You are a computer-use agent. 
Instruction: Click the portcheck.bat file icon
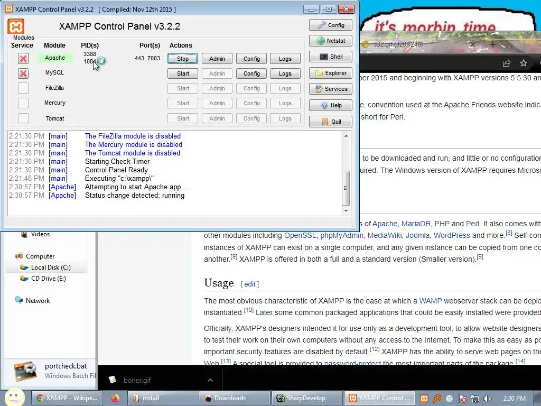[25, 372]
